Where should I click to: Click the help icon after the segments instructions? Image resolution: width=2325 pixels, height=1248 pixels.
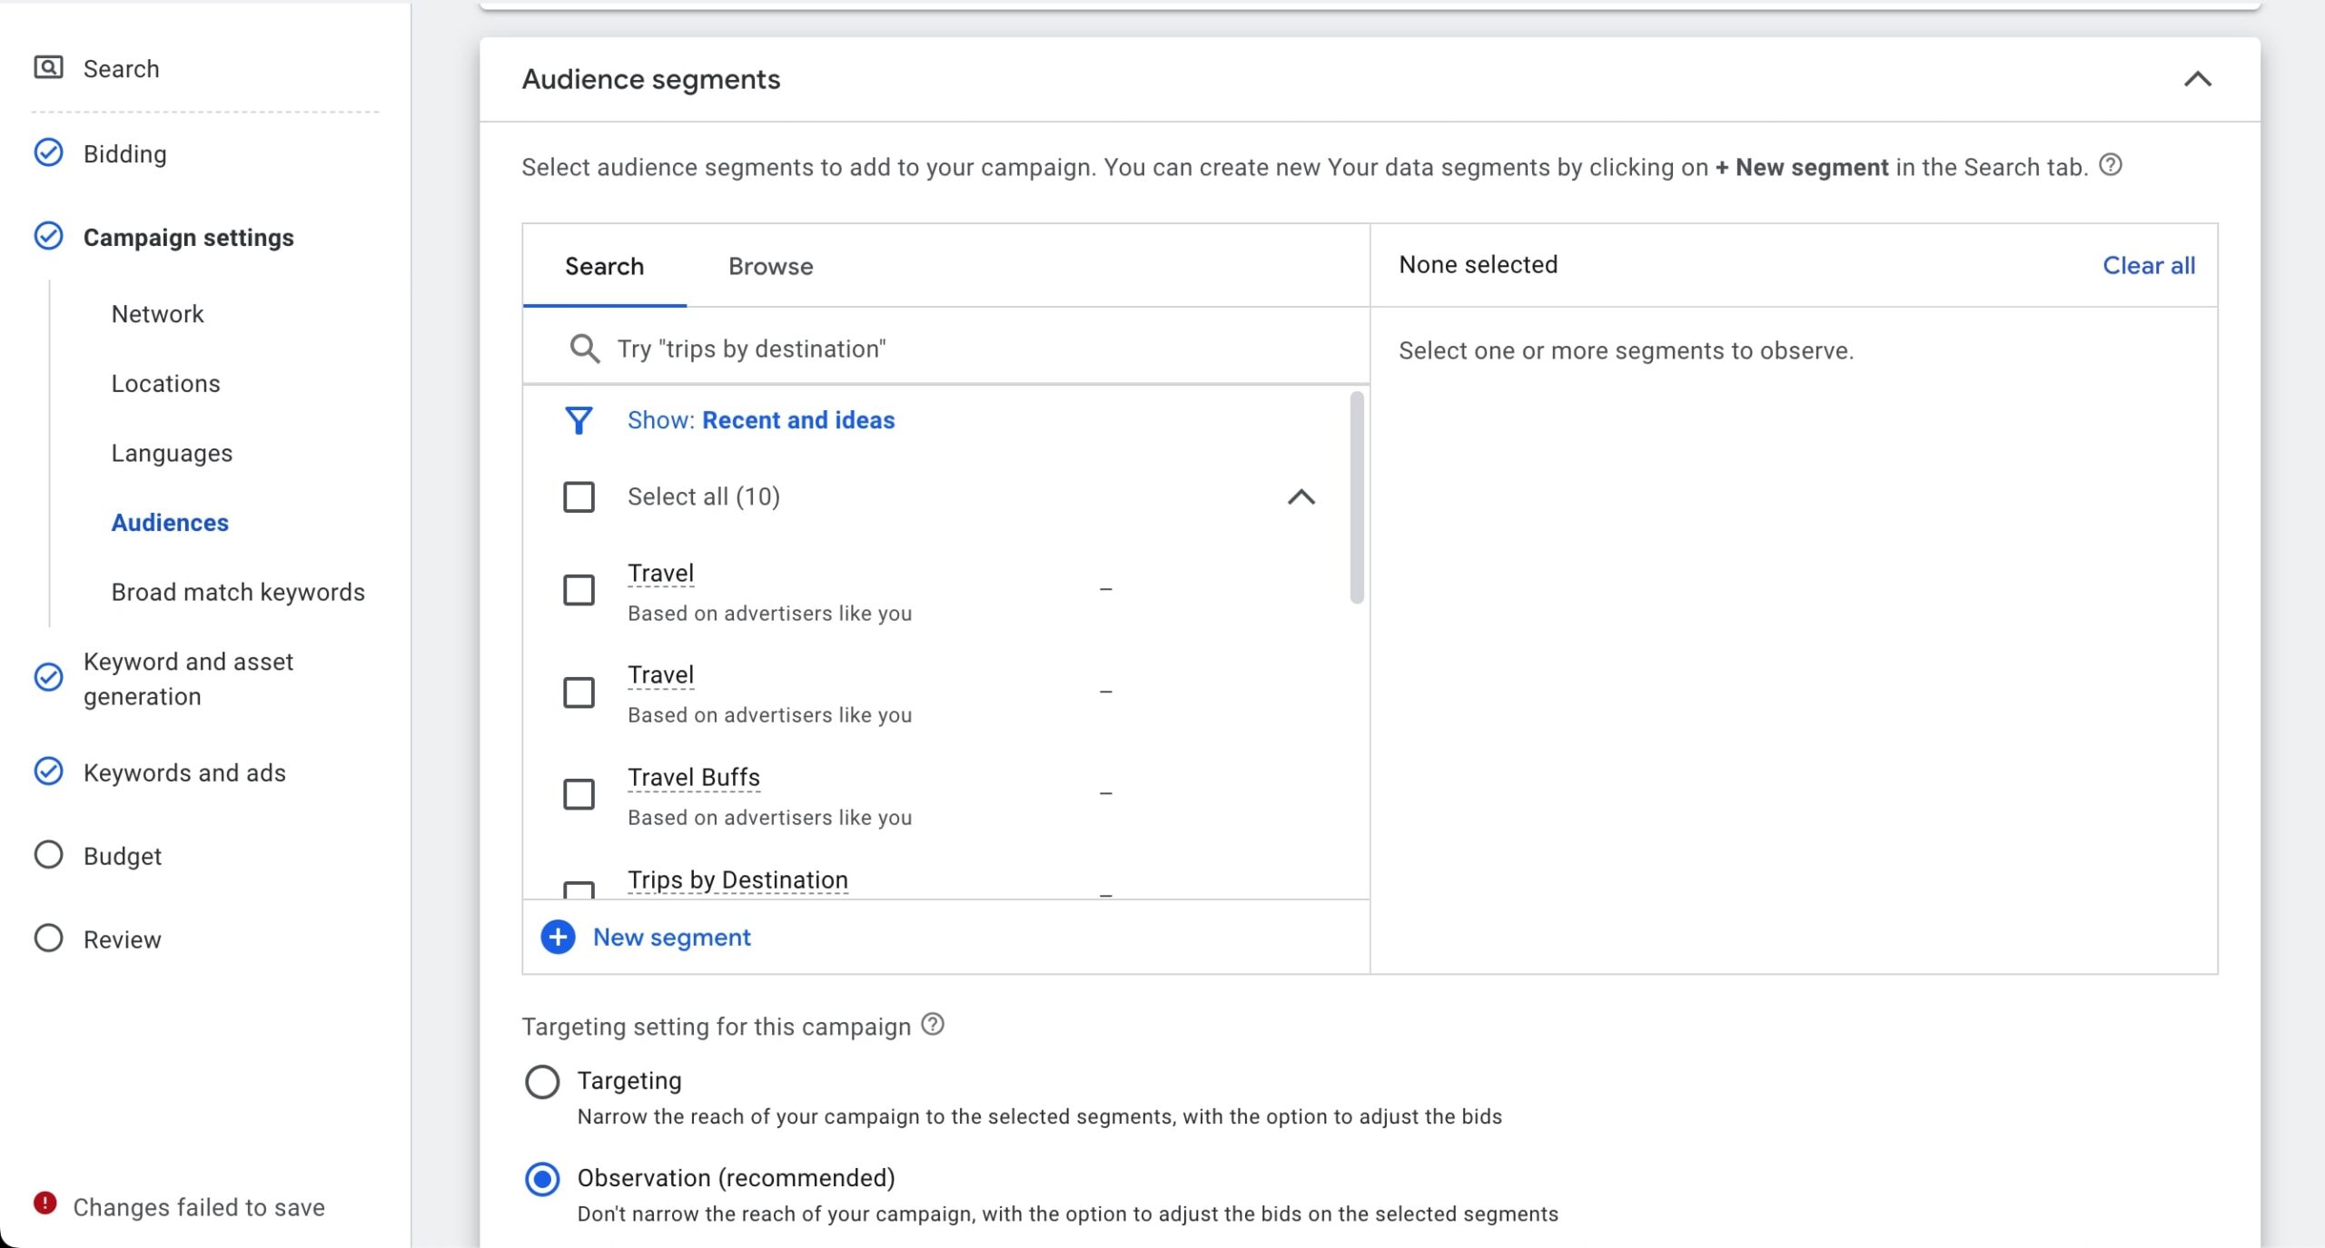pos(2112,166)
